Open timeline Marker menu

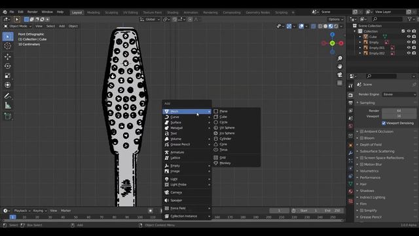65,211
